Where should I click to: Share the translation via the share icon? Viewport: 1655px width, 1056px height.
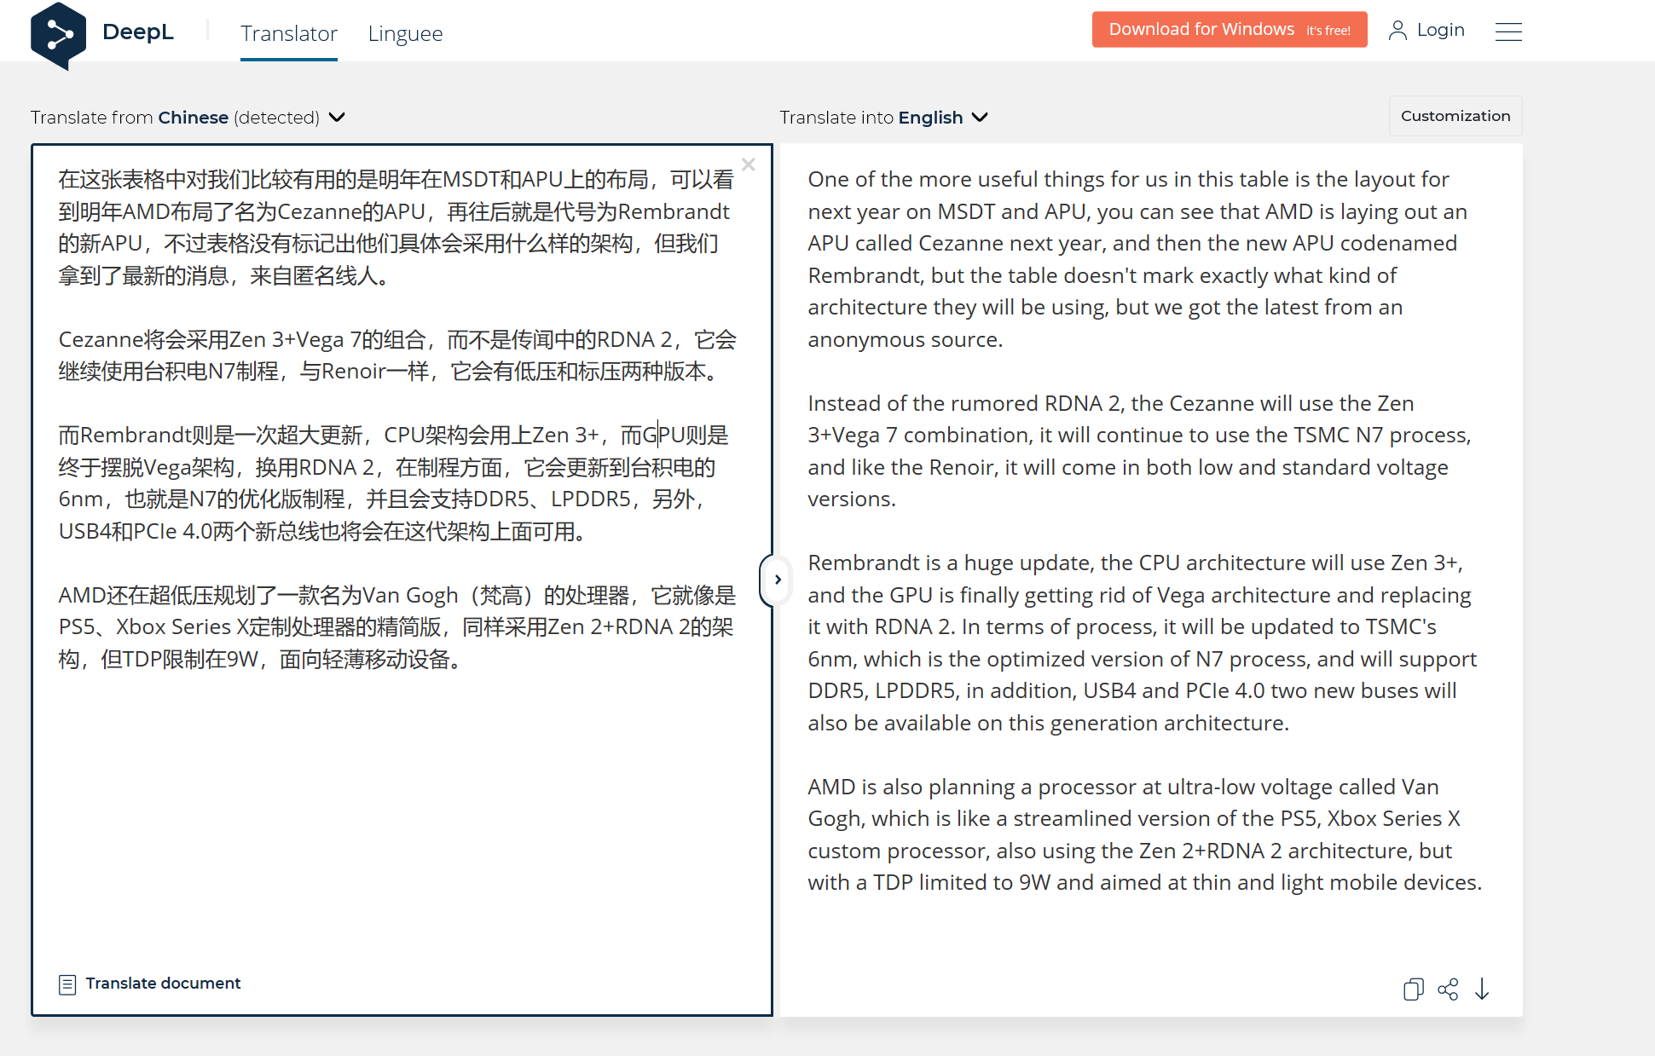[1448, 989]
